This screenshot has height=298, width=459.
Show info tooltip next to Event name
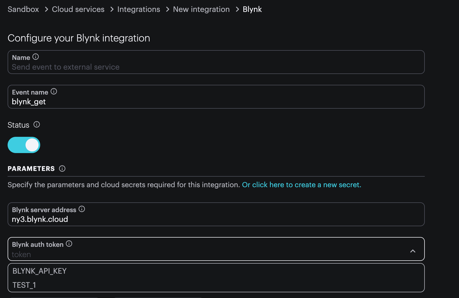(x=54, y=91)
